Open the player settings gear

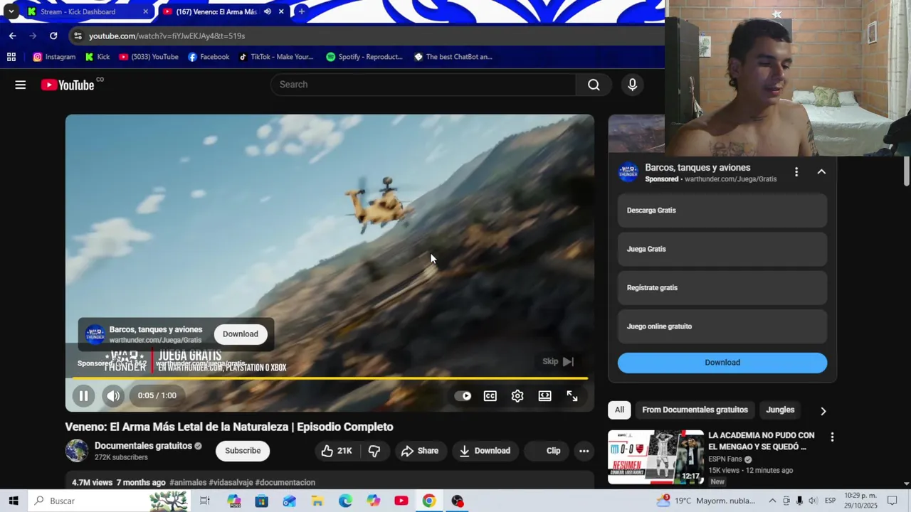[x=517, y=396]
